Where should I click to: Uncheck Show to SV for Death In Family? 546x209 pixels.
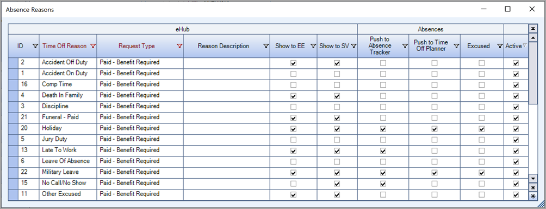[337, 96]
